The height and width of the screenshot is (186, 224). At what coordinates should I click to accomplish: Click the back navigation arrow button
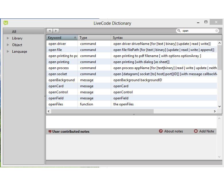point(49,31)
